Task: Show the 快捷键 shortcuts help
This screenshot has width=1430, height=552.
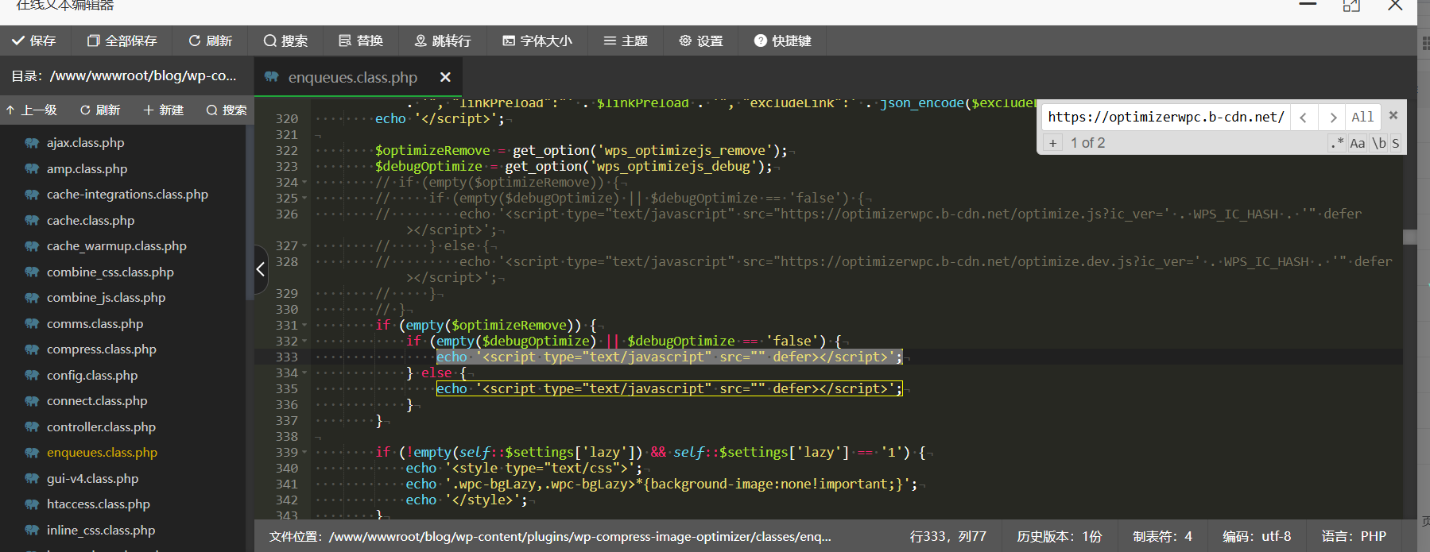Action: tap(783, 41)
